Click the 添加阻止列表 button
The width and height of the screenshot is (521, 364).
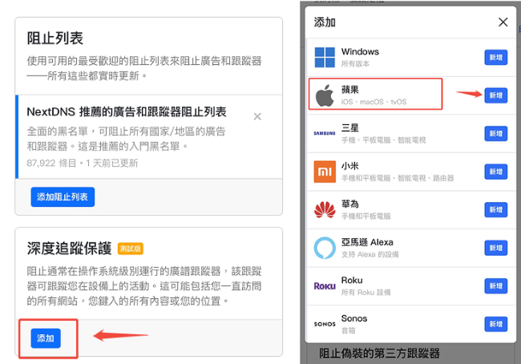click(63, 196)
